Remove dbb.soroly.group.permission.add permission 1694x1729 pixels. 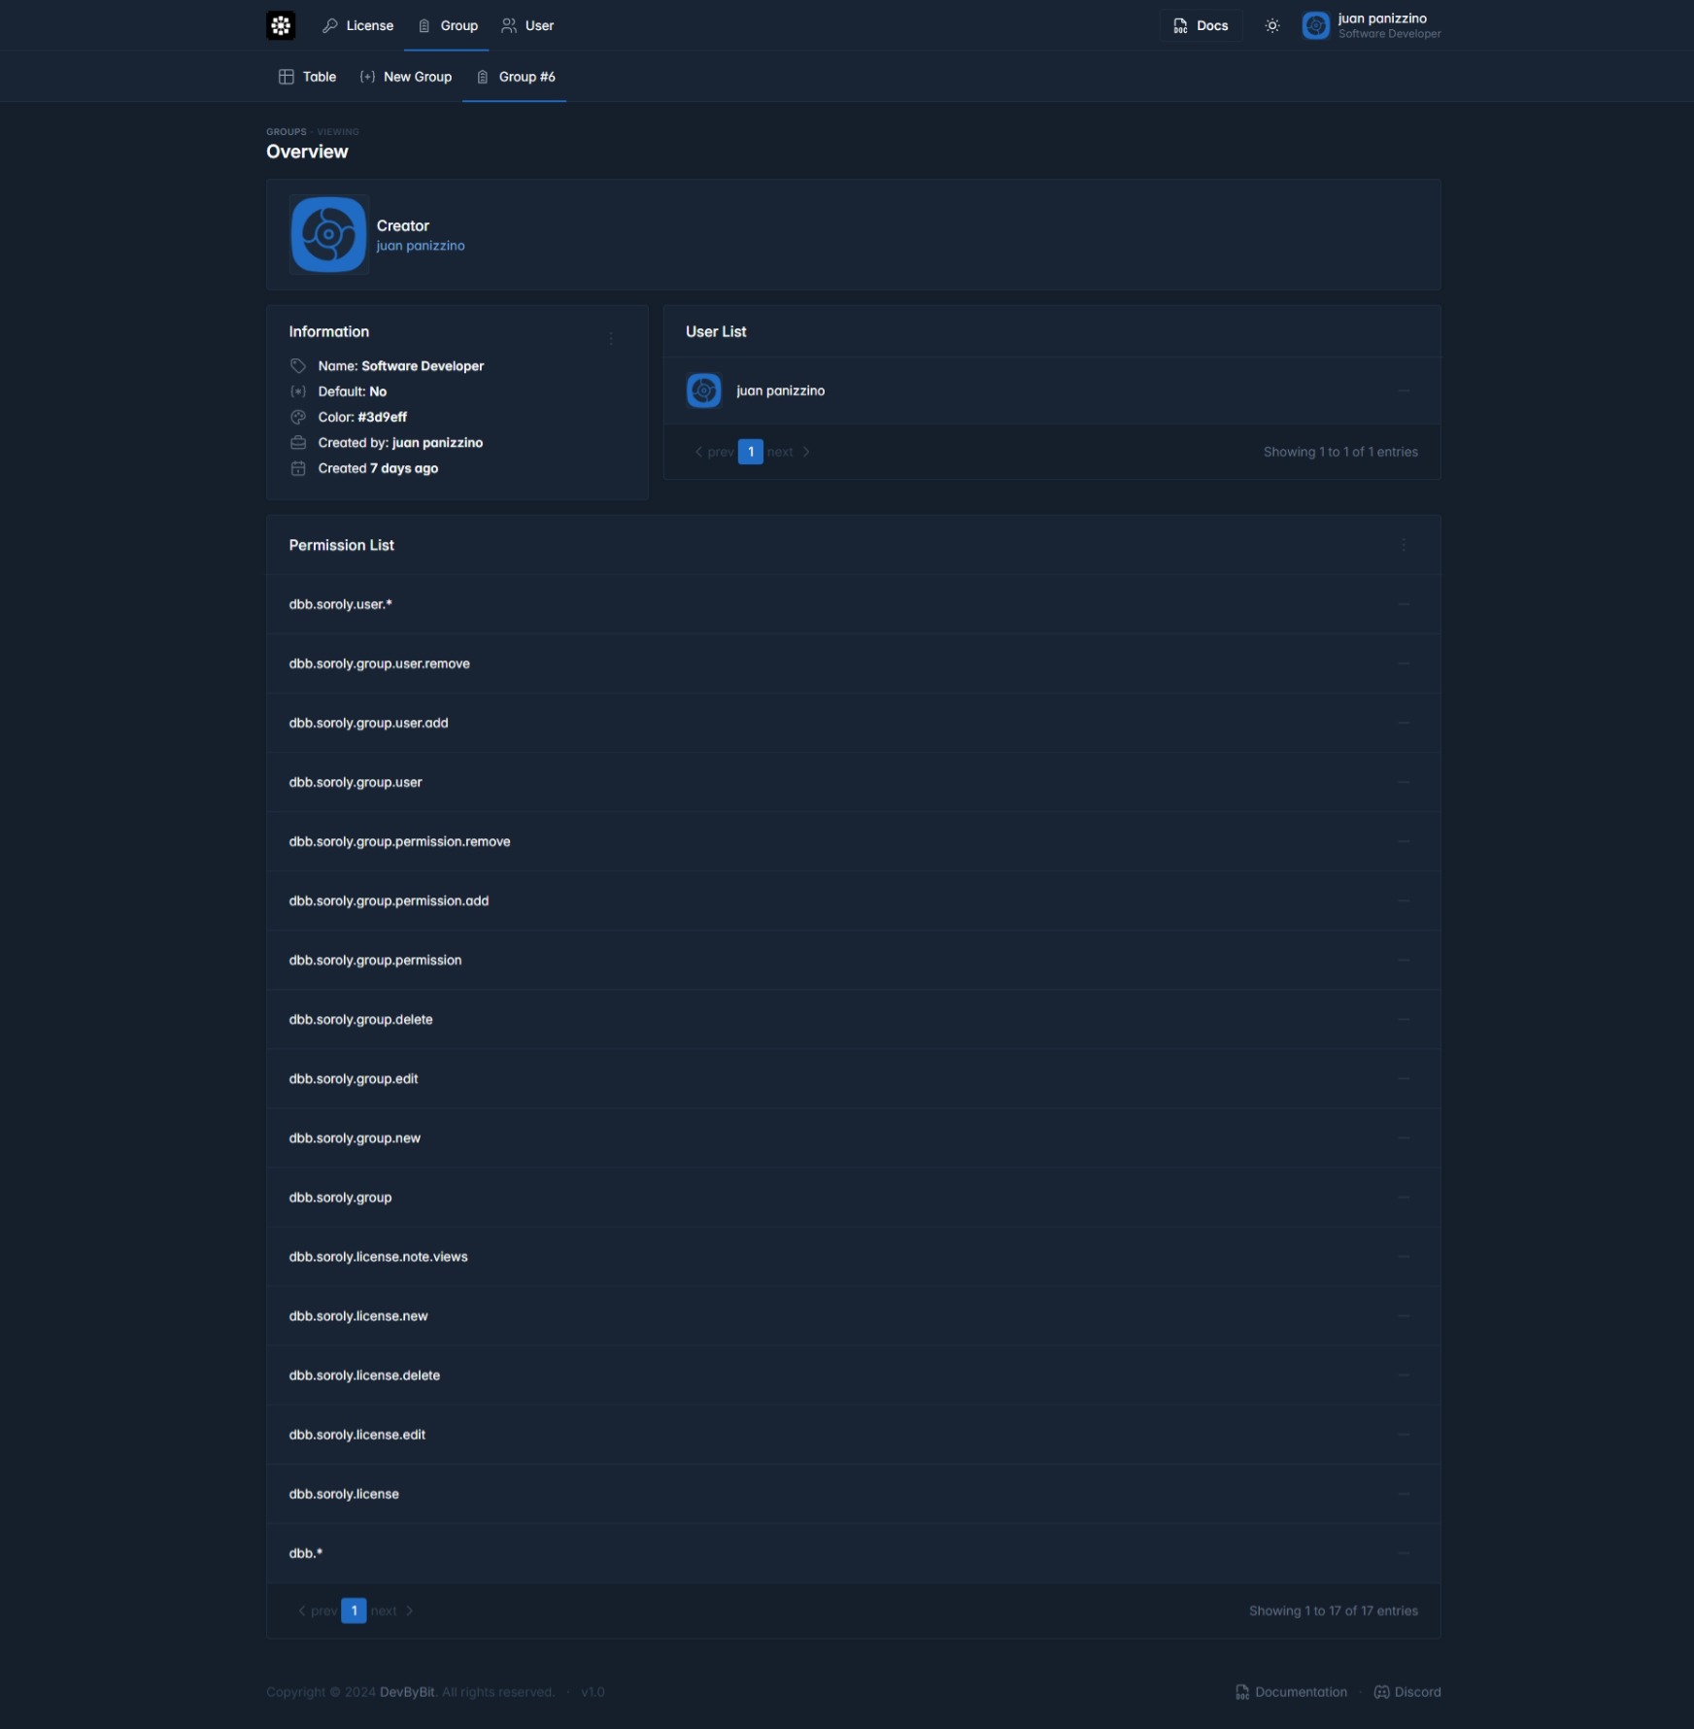pos(1404,900)
